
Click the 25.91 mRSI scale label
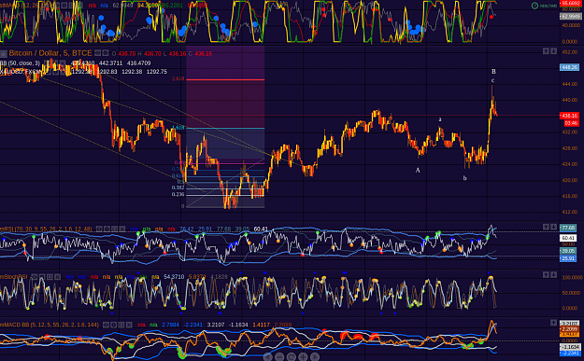click(x=568, y=258)
